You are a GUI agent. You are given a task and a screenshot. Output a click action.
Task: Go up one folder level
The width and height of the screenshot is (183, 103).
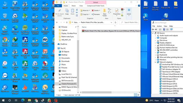pos(67,22)
